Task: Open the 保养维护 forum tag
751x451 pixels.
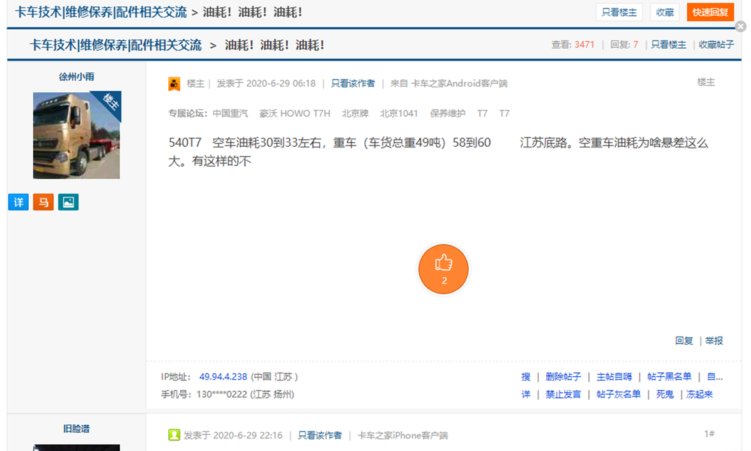Action: tap(447, 113)
